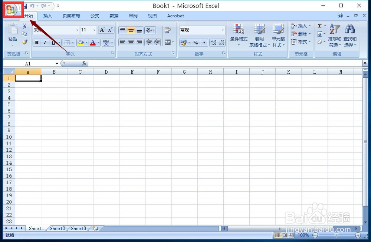Viewport: 371px width, 242px height.
Task: Select the Sheet2 worksheet tab
Action: (58, 228)
